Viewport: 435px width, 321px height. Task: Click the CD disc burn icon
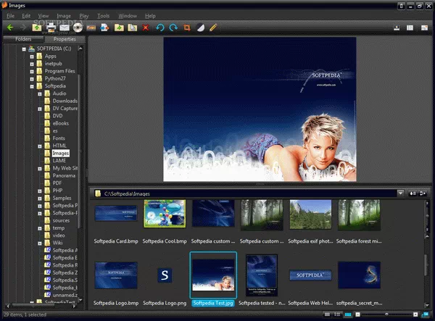coord(78,28)
